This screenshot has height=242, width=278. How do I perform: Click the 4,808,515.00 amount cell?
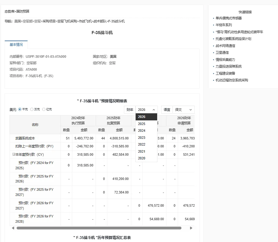pyautogui.click(x=119, y=138)
